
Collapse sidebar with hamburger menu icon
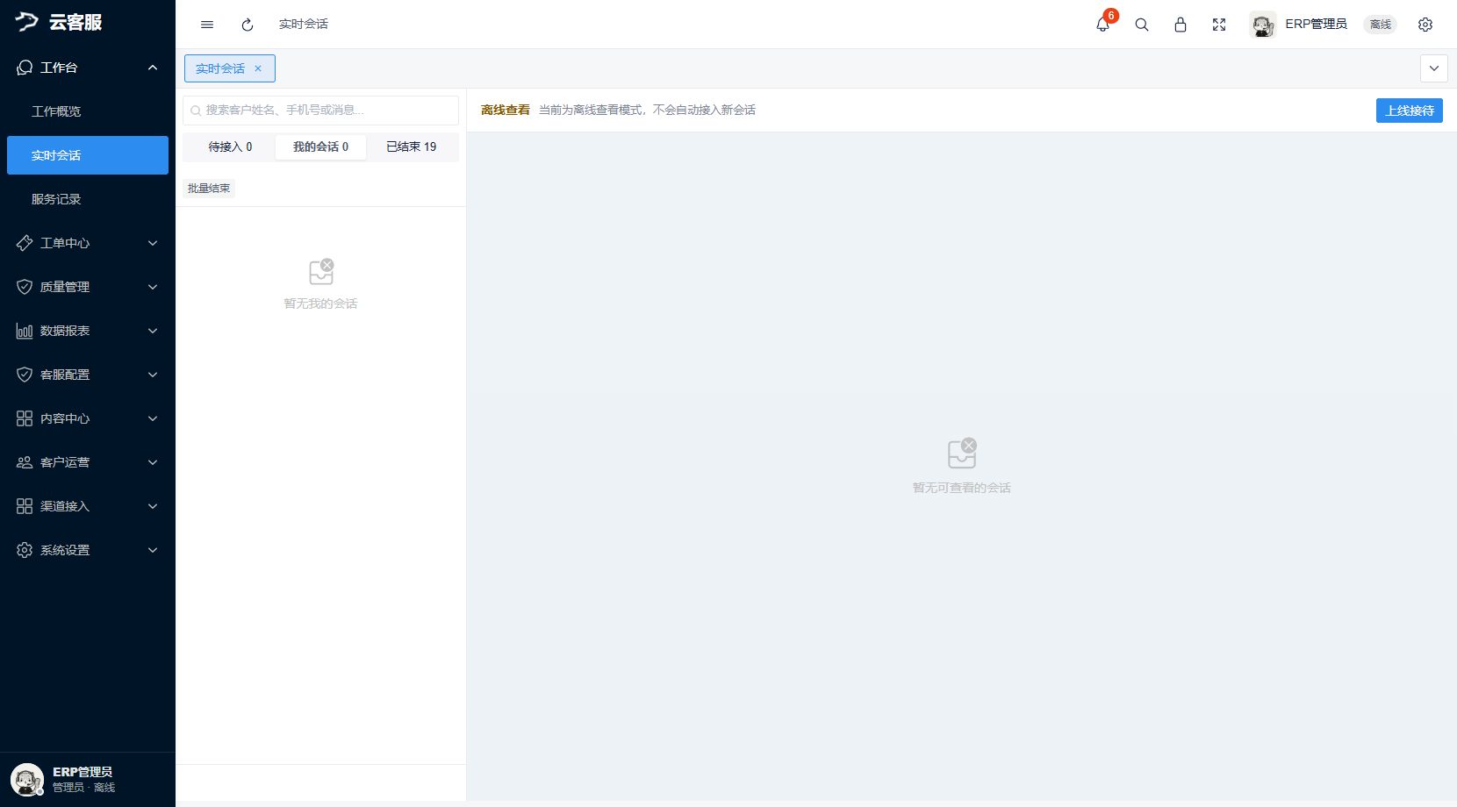pos(207,25)
